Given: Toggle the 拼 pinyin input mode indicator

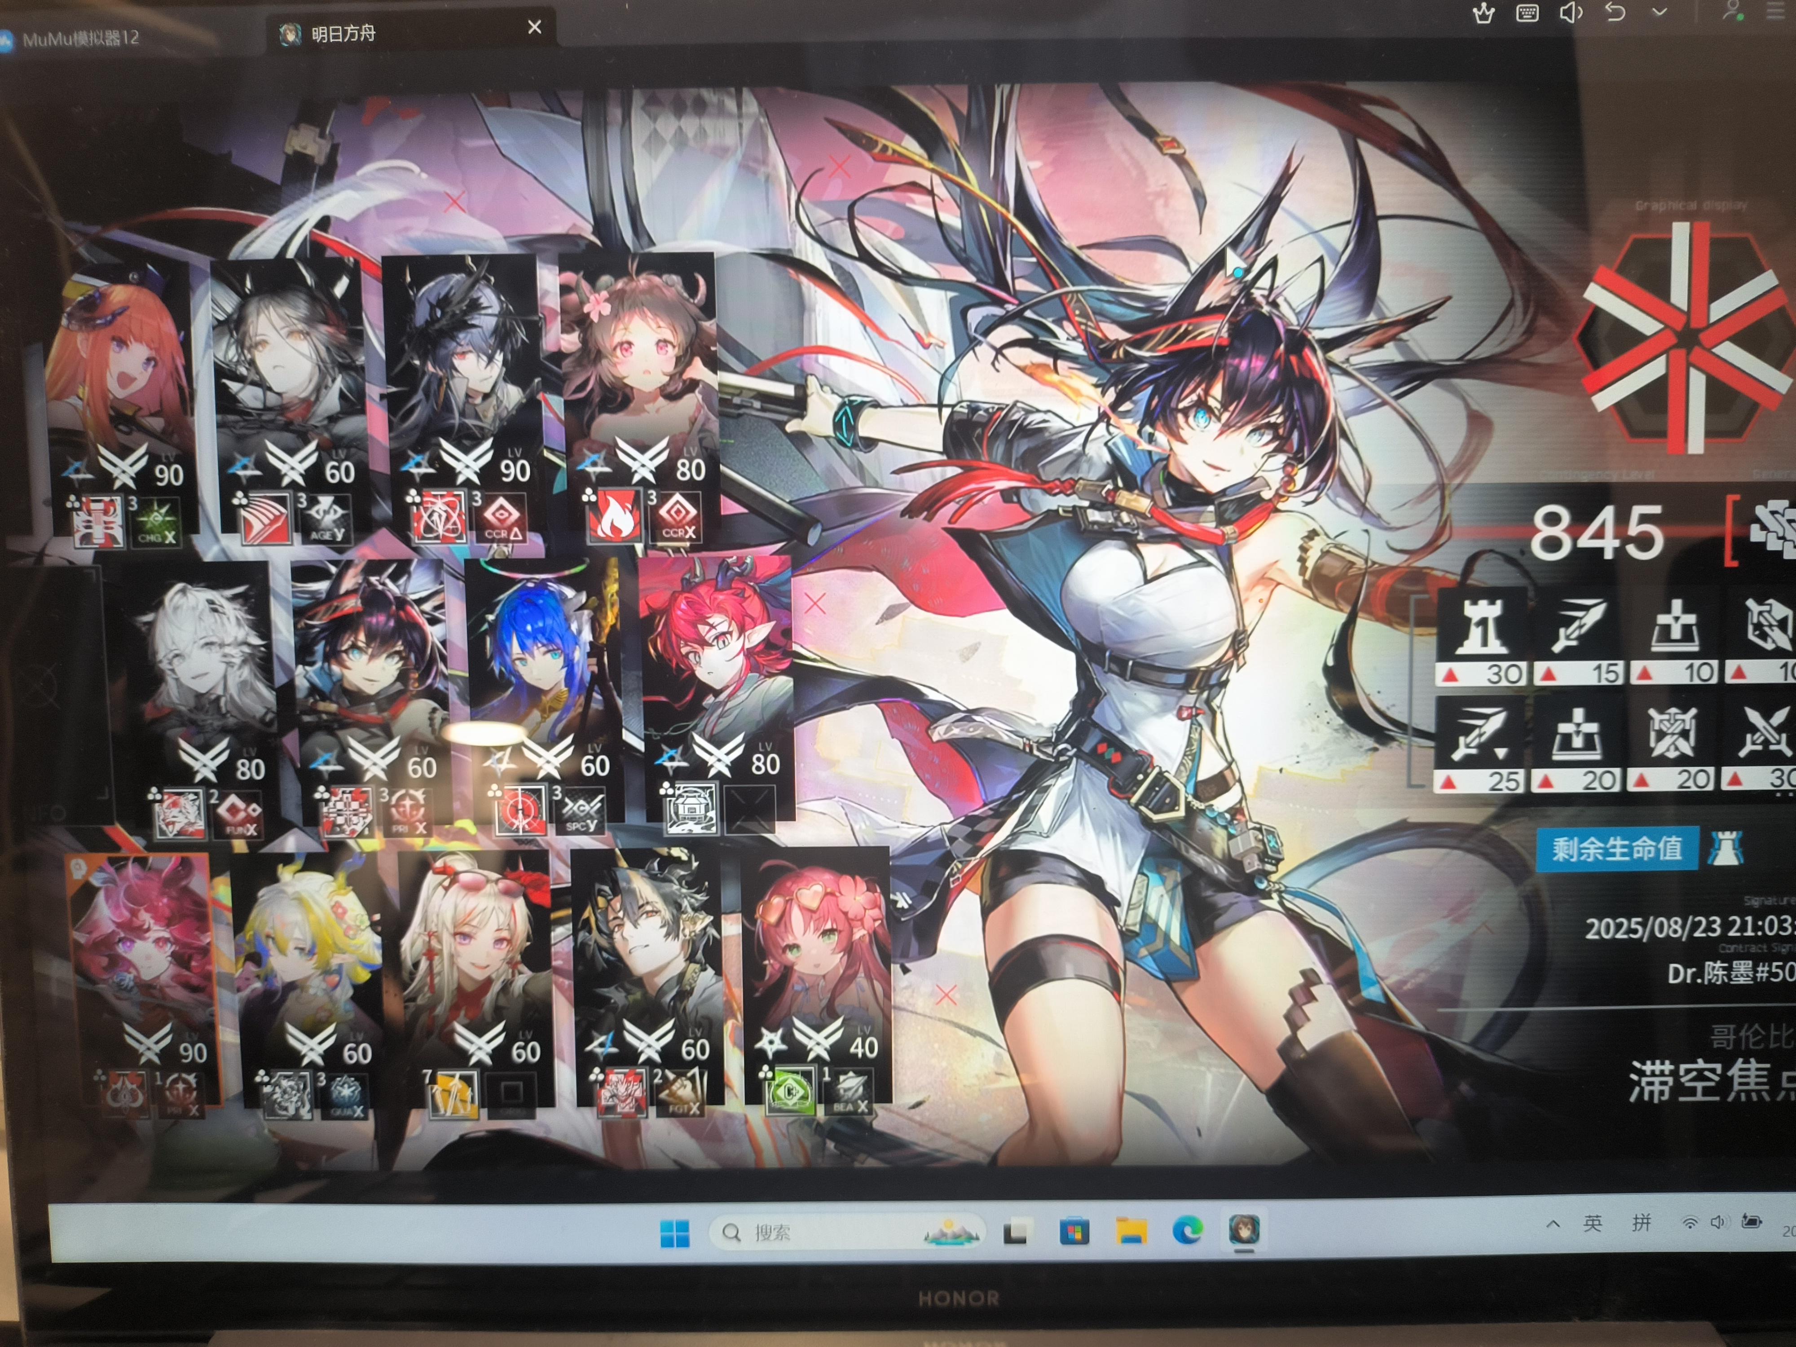Looking at the screenshot, I should pos(1642,1222).
